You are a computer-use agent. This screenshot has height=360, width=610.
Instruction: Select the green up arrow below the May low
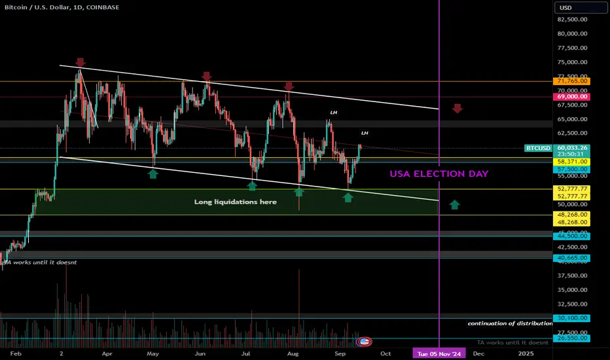pos(153,174)
